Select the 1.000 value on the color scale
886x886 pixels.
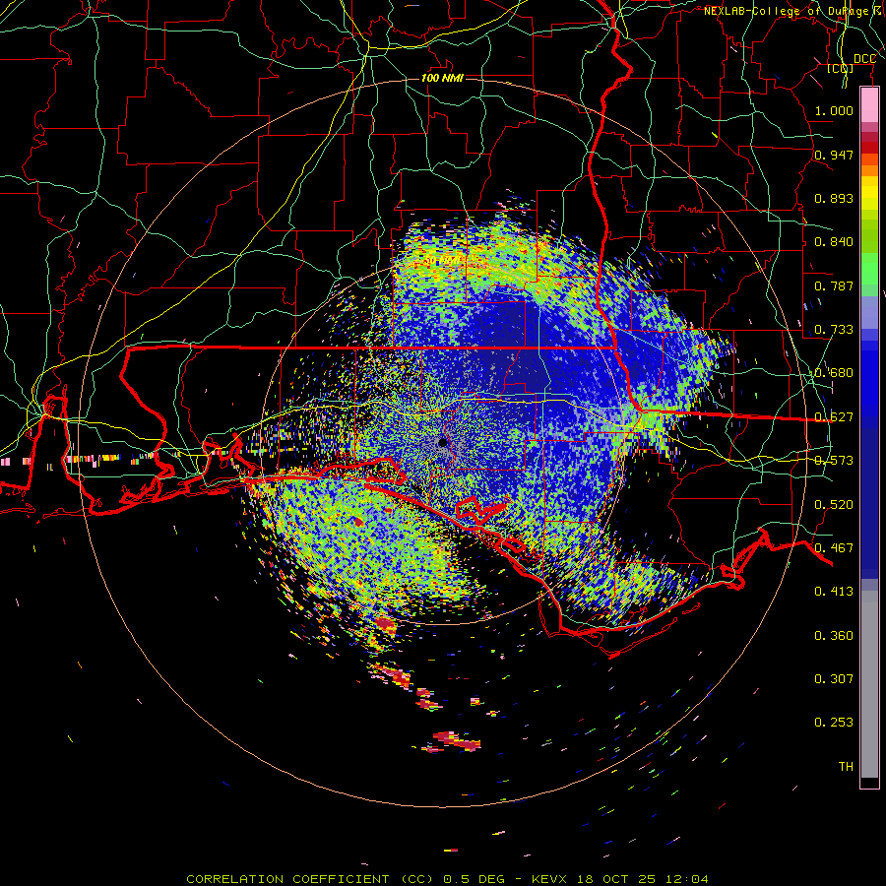pos(834,110)
